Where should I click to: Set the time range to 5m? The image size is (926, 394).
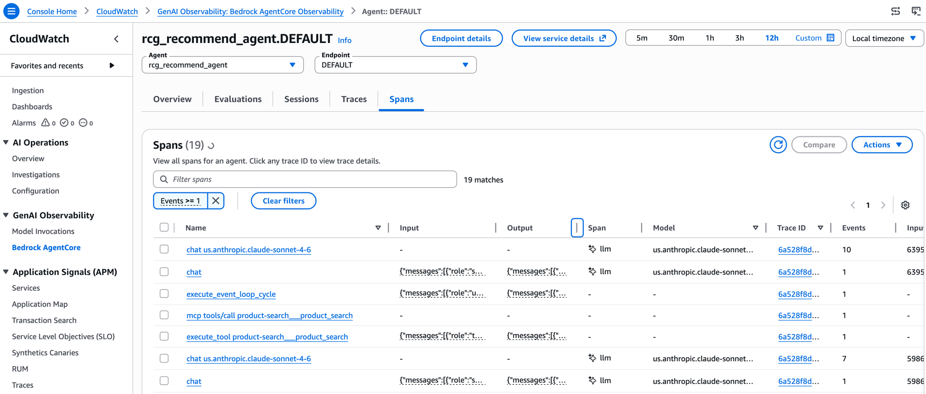(x=642, y=38)
